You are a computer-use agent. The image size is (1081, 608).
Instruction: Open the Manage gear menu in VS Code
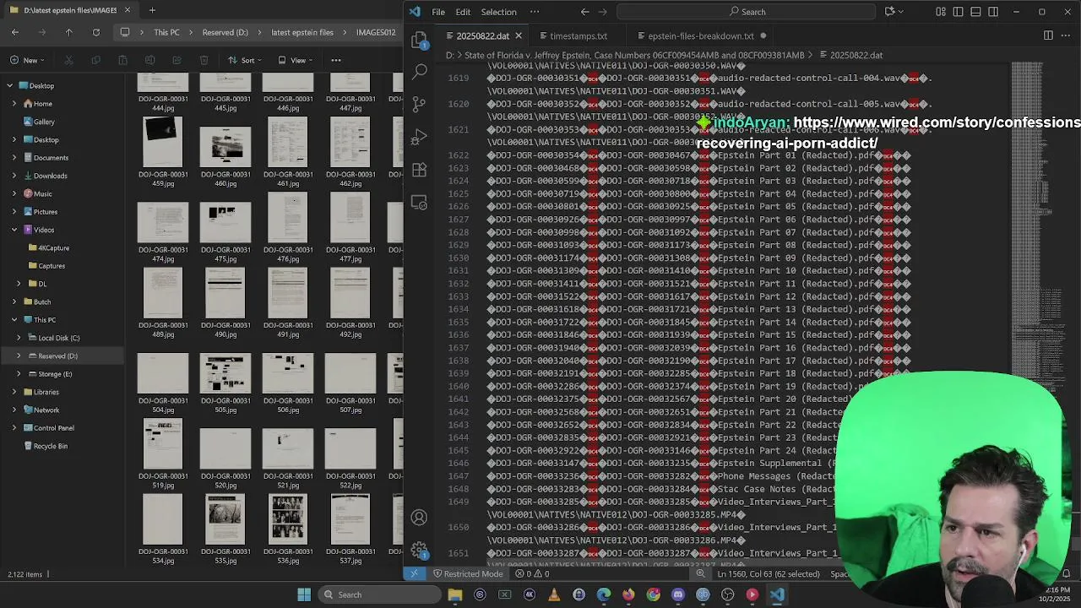tap(420, 550)
